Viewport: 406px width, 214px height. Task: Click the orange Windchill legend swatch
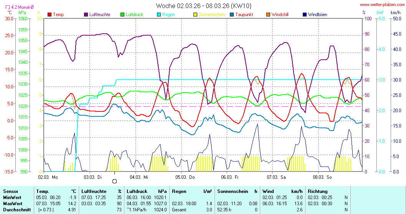click(x=268, y=15)
